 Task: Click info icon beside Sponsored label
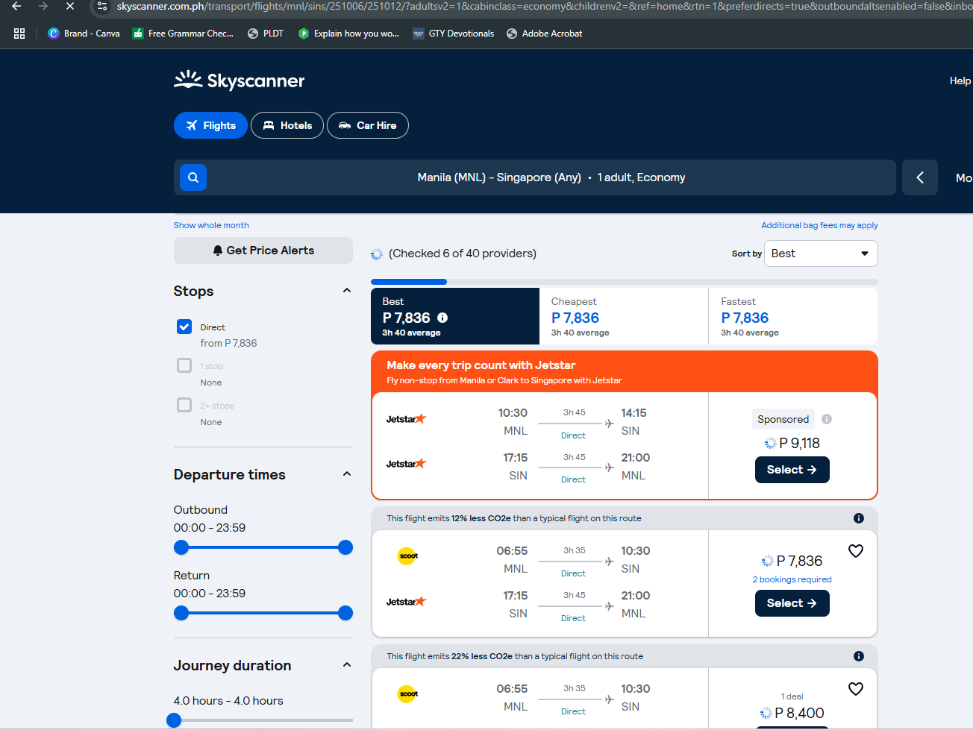[827, 419]
